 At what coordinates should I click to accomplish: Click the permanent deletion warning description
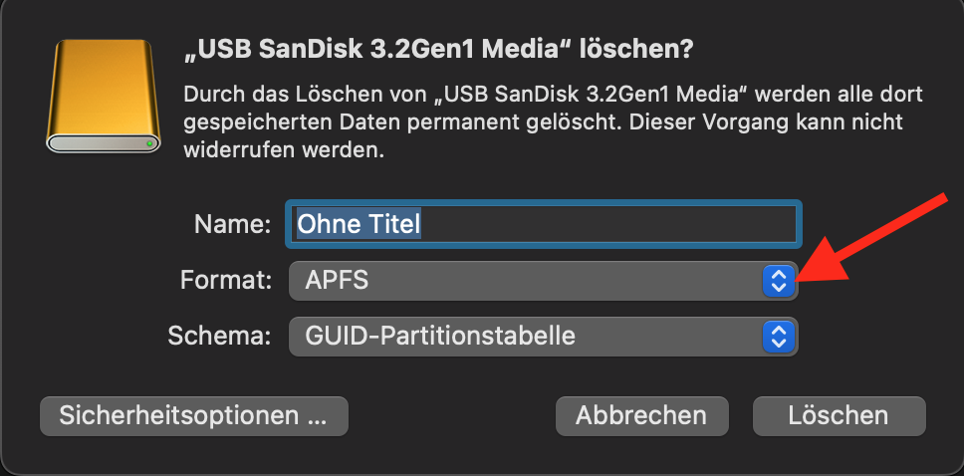click(554, 122)
